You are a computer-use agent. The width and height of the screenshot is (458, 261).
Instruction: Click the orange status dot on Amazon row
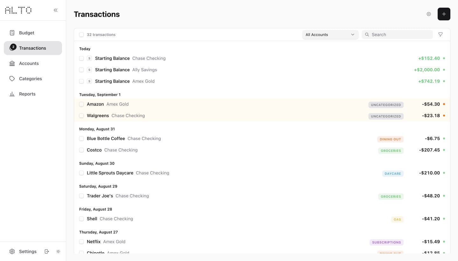pos(444,104)
